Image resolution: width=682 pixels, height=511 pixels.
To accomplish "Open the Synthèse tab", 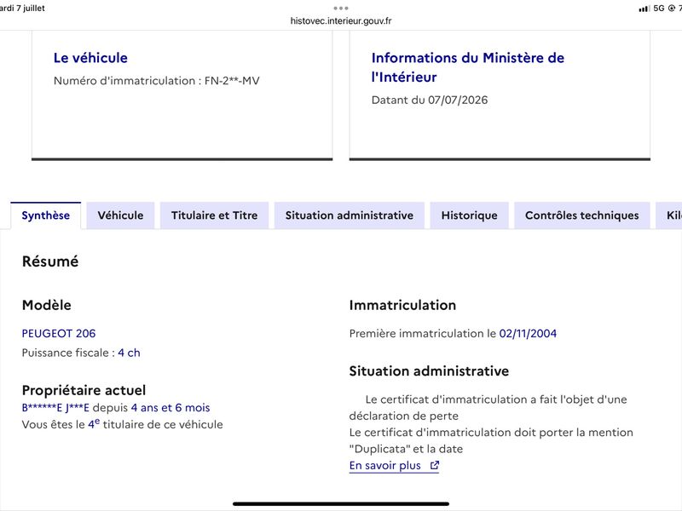I will pos(46,215).
